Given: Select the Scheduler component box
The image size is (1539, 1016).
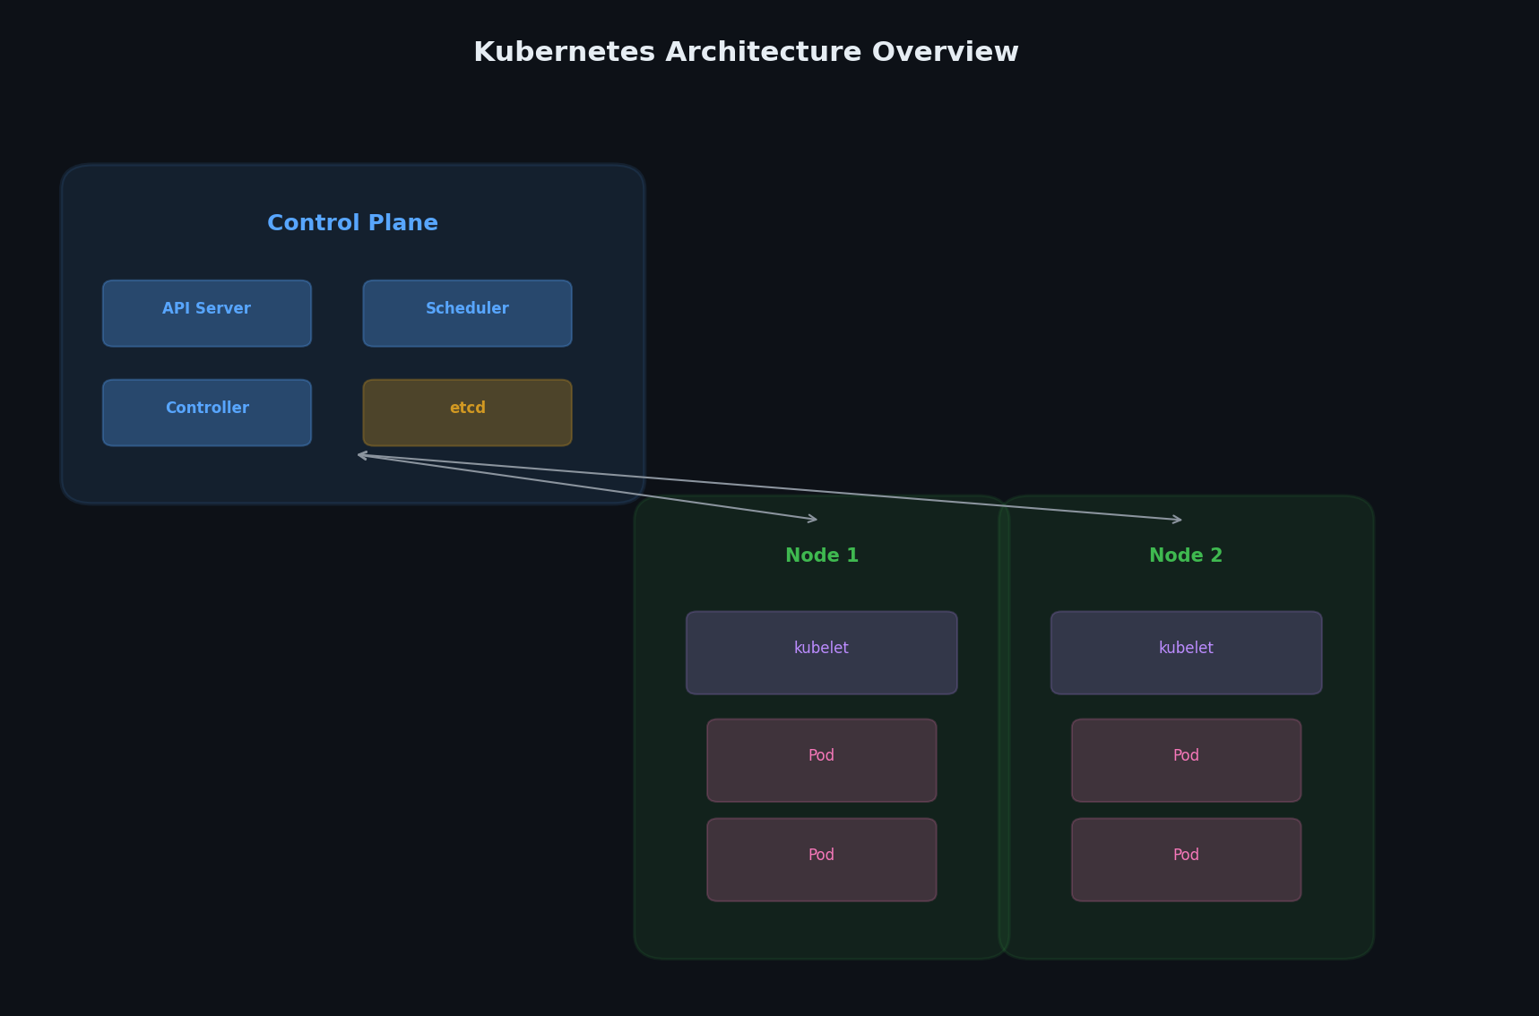Looking at the screenshot, I should coord(467,314).
